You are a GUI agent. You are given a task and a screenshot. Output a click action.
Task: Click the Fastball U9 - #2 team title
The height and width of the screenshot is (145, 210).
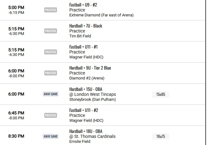[x=84, y=5]
